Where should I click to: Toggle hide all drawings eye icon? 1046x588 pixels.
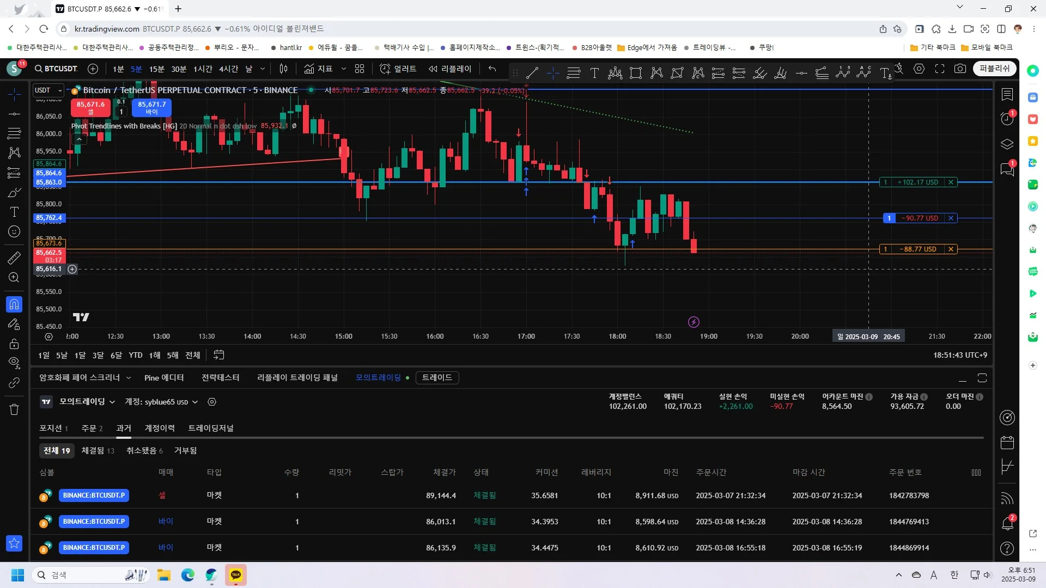click(14, 363)
